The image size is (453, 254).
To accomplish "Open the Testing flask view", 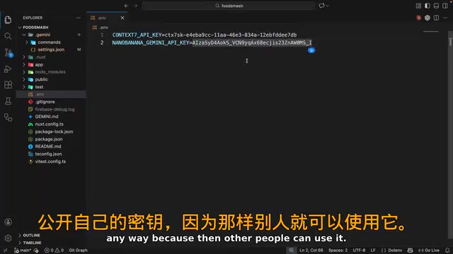I will click(x=8, y=101).
